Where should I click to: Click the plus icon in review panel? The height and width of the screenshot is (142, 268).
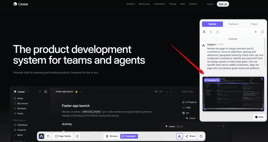pyautogui.click(x=255, y=32)
